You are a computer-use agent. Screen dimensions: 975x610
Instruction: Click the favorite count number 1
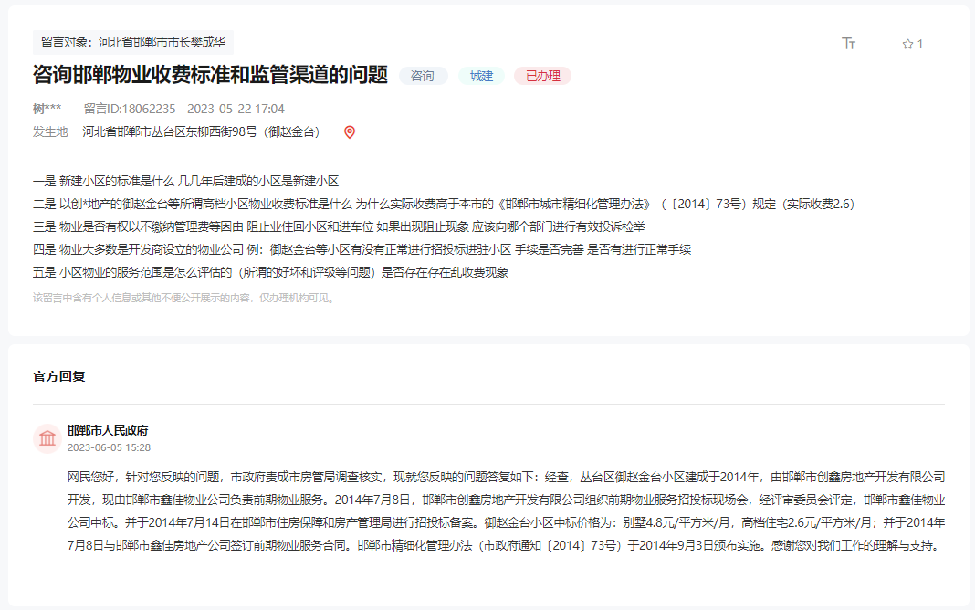[919, 44]
